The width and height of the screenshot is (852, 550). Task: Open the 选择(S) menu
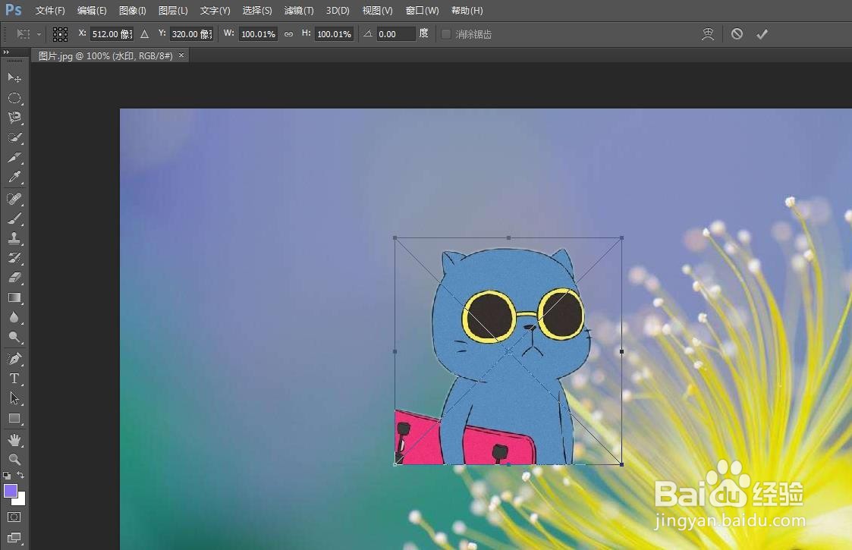257,11
